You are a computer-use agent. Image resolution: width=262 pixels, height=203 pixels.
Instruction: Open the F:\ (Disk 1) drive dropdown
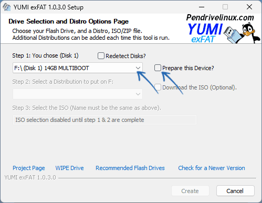[78, 68]
